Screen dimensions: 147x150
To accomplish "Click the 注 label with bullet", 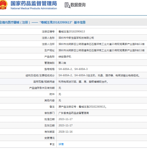I will pos(52,144).
